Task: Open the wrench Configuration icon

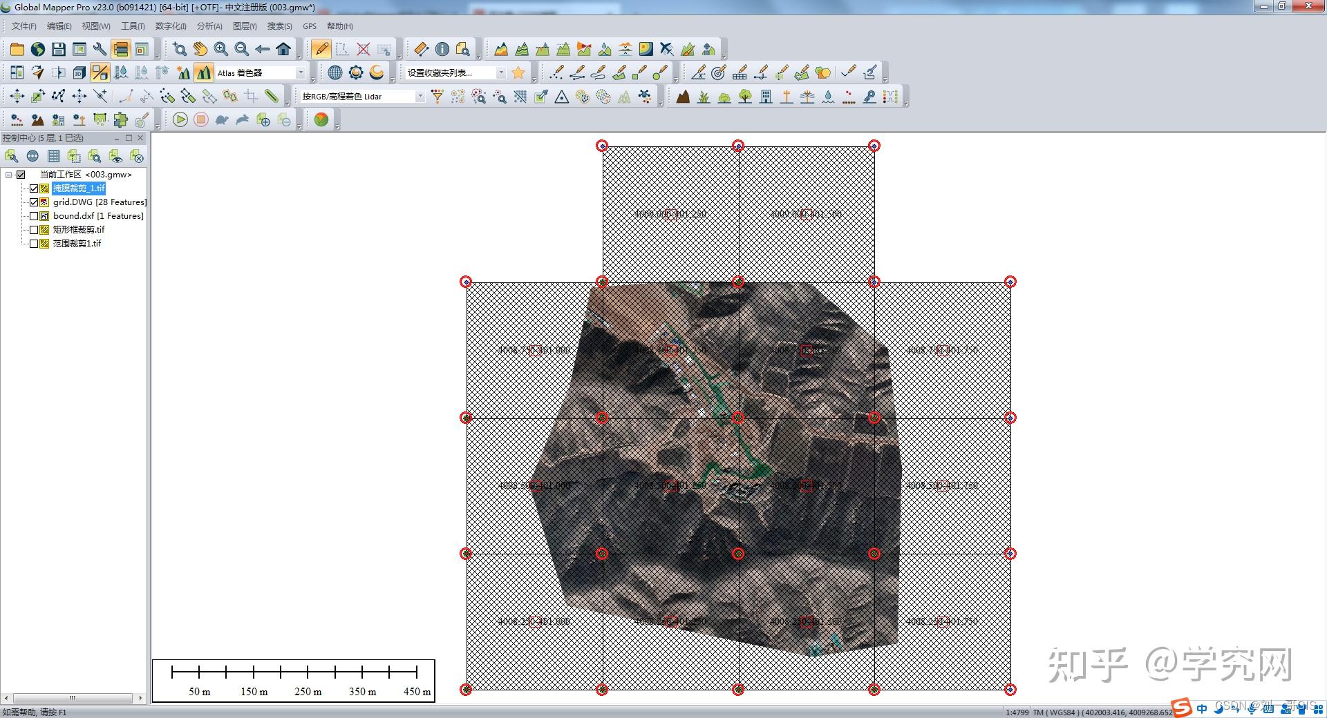Action: click(100, 49)
